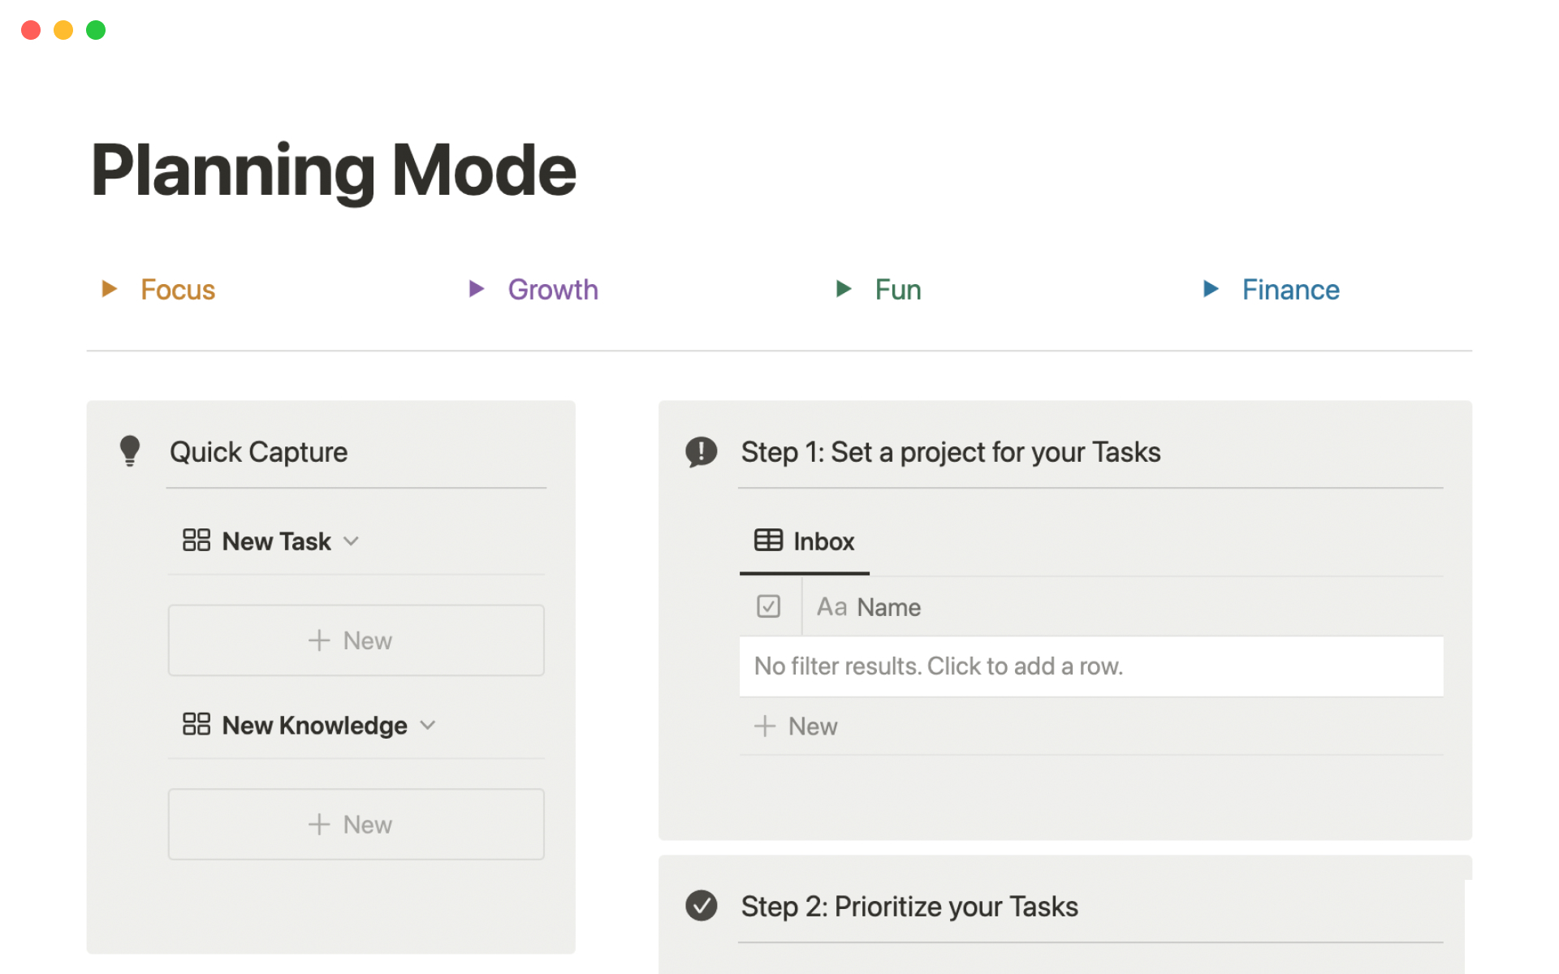Click the gallery grid icon next to New Knowledge
Screen dimensions: 1559x974
(196, 724)
